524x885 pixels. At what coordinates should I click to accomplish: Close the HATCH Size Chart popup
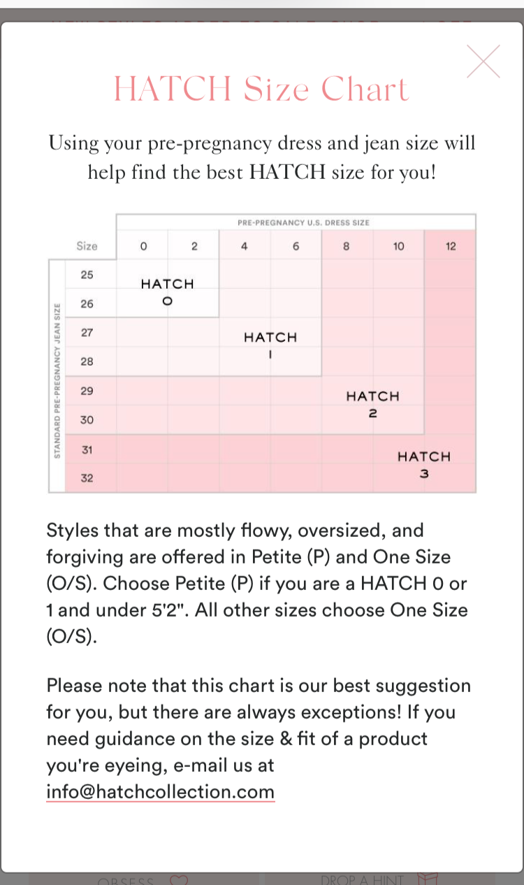483,62
